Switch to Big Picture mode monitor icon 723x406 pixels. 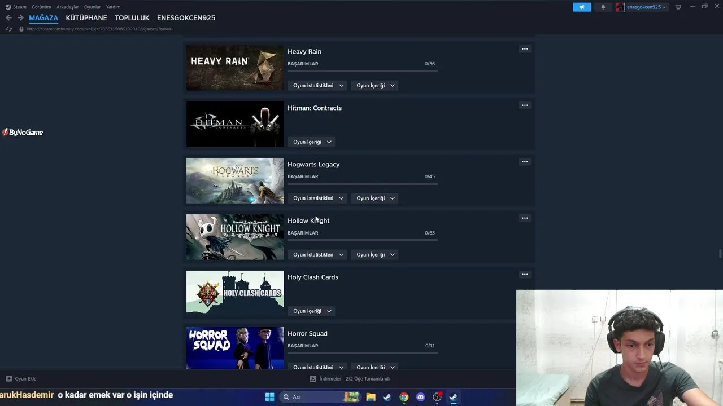click(x=678, y=7)
